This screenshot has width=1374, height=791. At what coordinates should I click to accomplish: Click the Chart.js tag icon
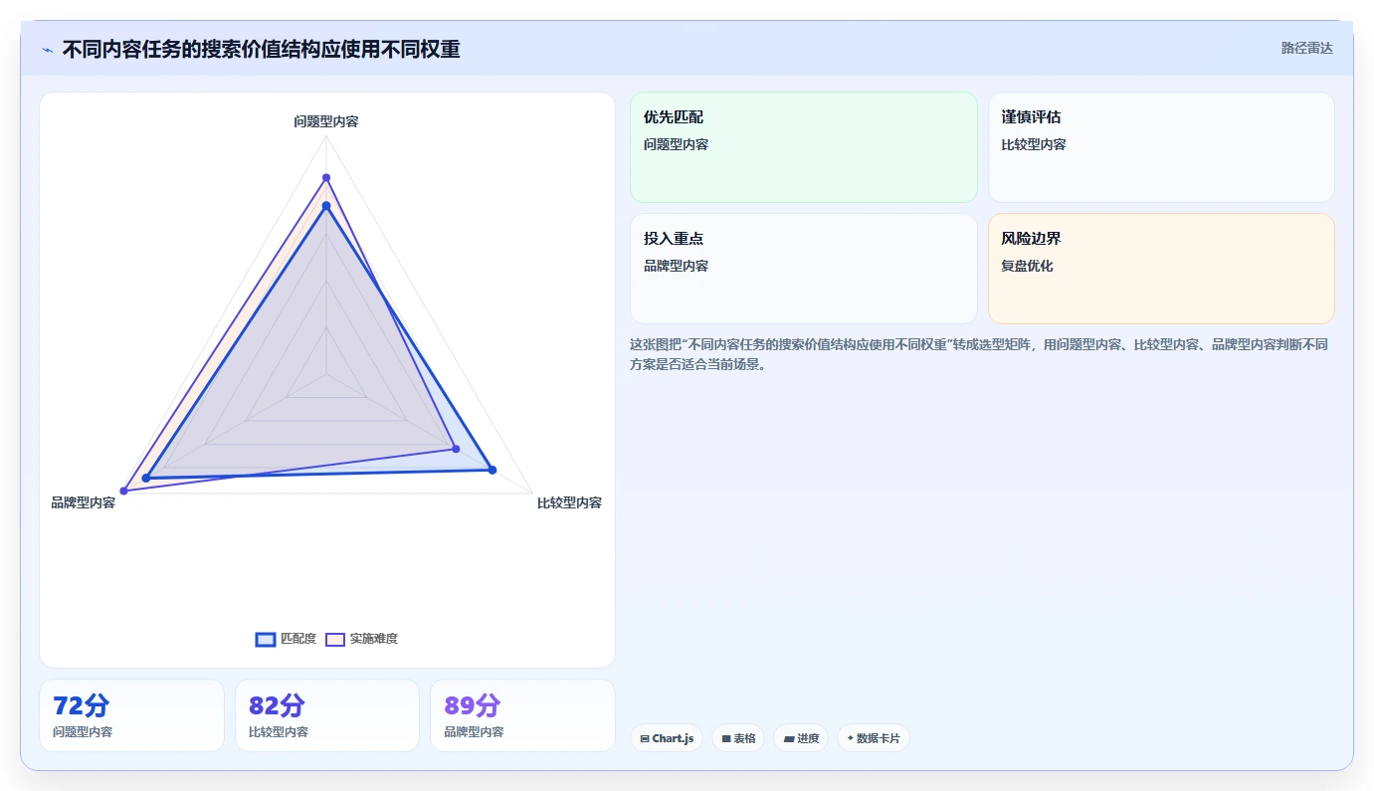coord(645,738)
